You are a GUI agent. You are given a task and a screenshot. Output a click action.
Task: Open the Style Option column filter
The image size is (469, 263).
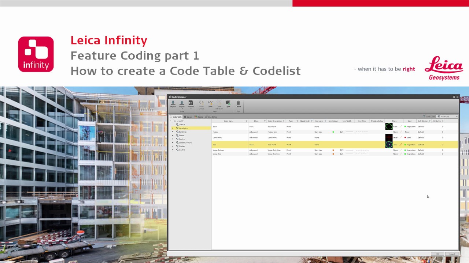(x=429, y=121)
